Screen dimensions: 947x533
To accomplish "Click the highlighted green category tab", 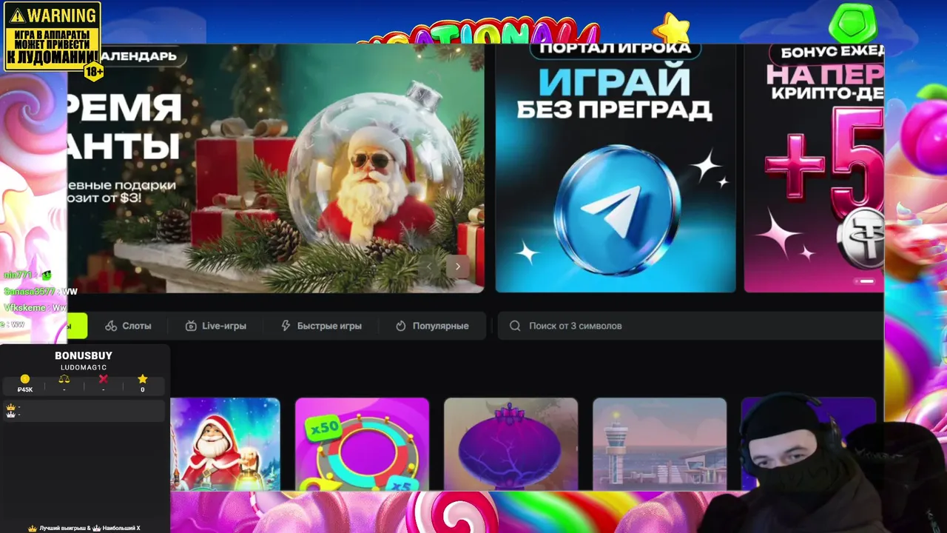I will [77, 326].
